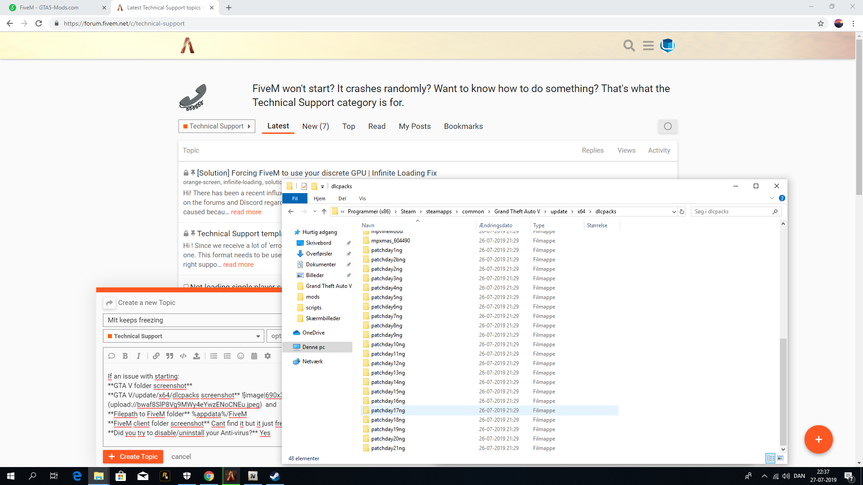This screenshot has height=485, width=863.
Task: Open the Rockstar launcher taskbar icon
Action: (x=165, y=476)
